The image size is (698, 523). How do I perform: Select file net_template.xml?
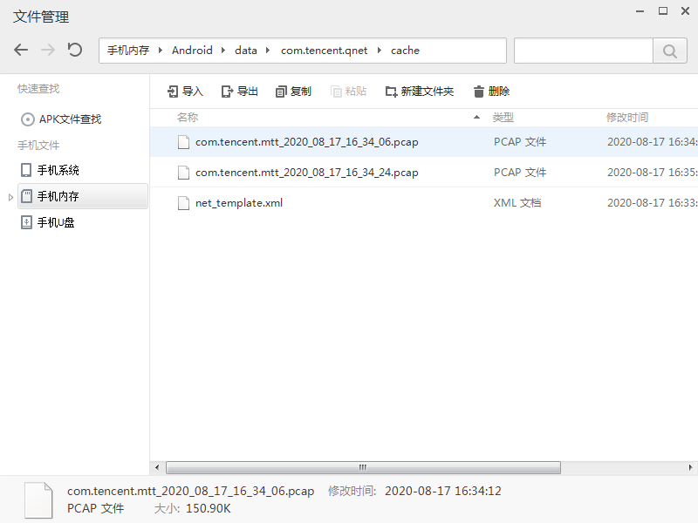tap(424, 203)
